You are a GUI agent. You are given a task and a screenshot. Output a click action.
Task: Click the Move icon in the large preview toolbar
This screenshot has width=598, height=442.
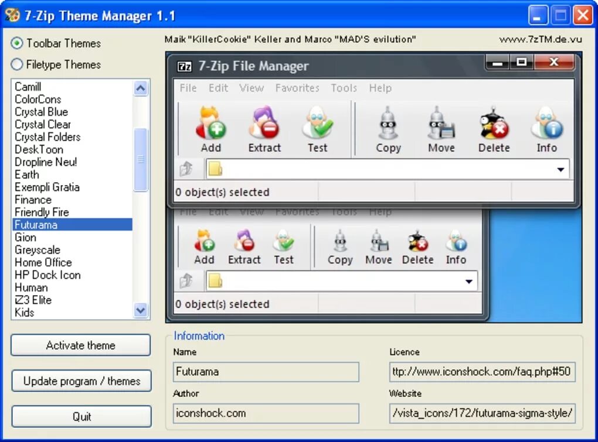(441, 123)
